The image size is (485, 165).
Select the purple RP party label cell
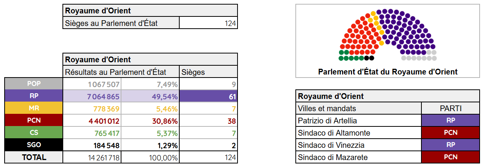tap(33, 96)
